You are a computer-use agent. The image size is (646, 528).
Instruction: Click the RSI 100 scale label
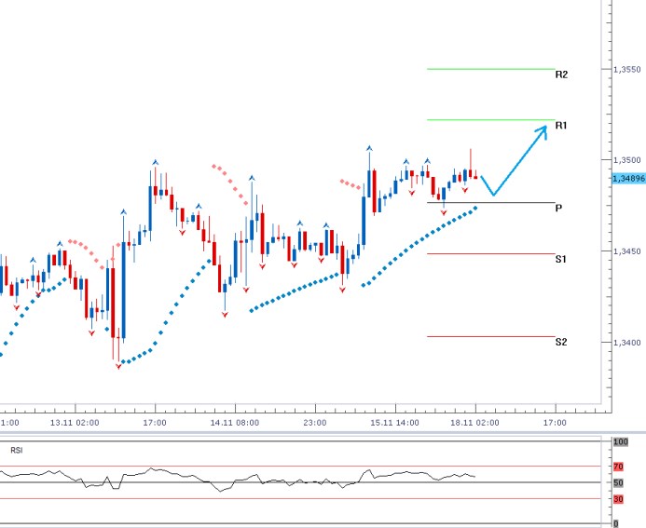point(621,442)
